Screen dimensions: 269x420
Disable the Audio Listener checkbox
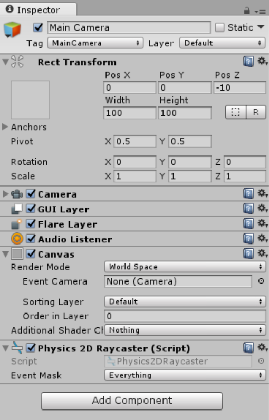coord(31,239)
